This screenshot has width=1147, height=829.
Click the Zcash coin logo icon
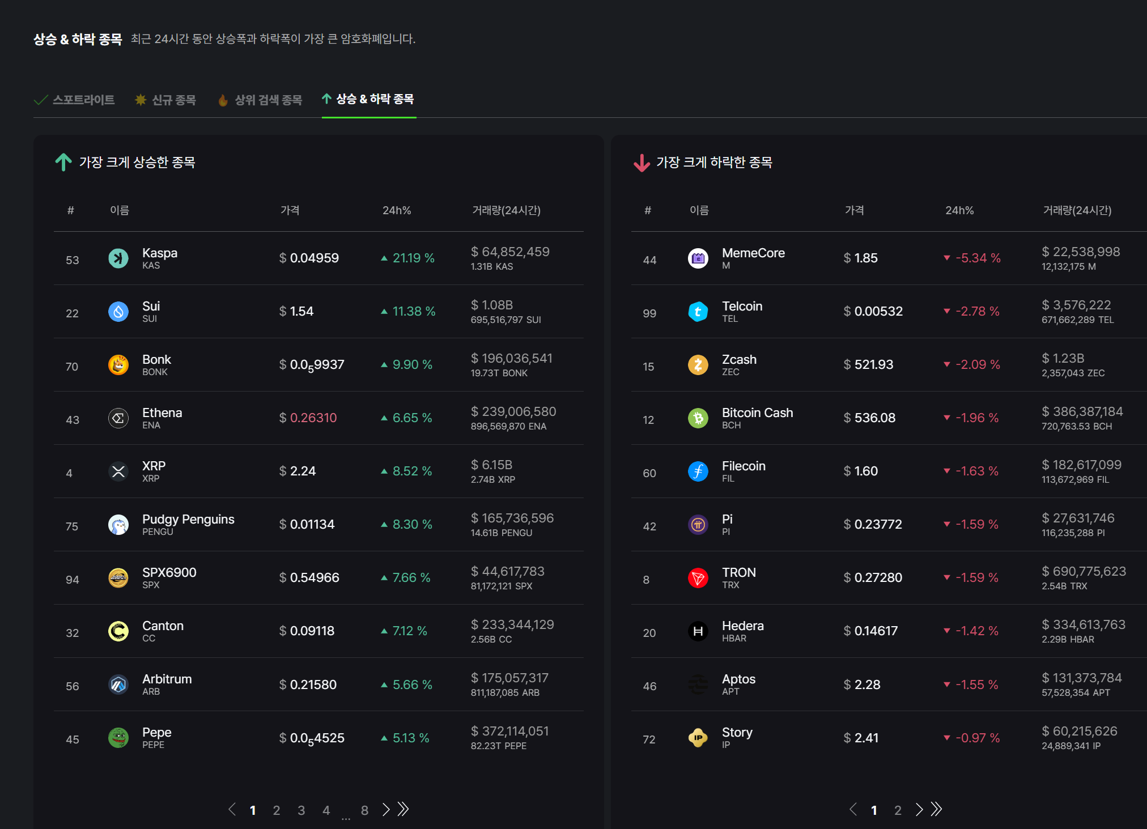[698, 365]
